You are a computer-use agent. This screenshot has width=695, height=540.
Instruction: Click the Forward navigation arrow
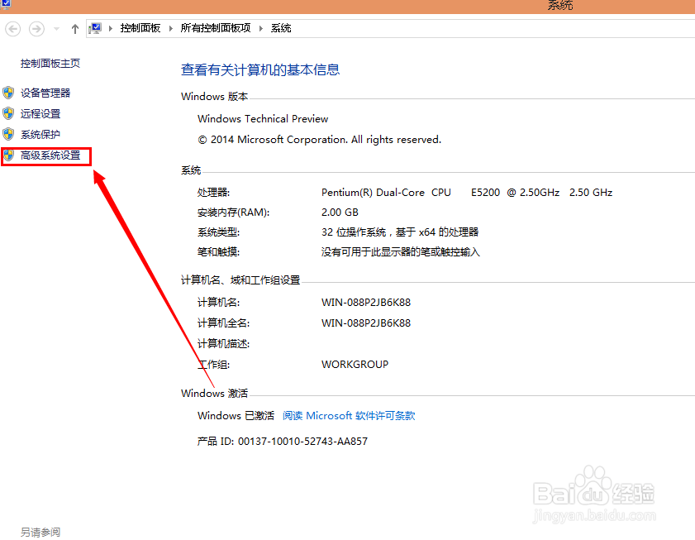36,29
